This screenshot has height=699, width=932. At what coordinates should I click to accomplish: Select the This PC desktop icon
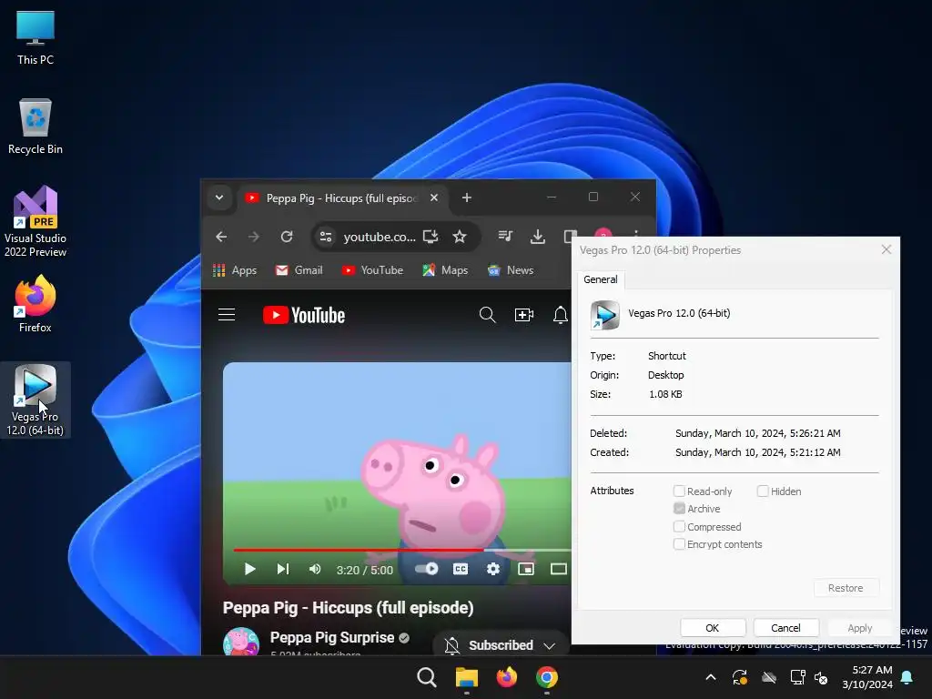(x=35, y=37)
